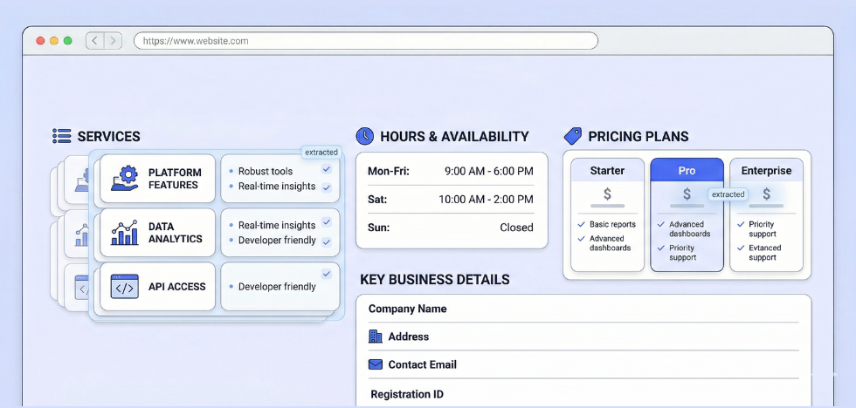Click the extracted badge above the Services panel

point(321,153)
